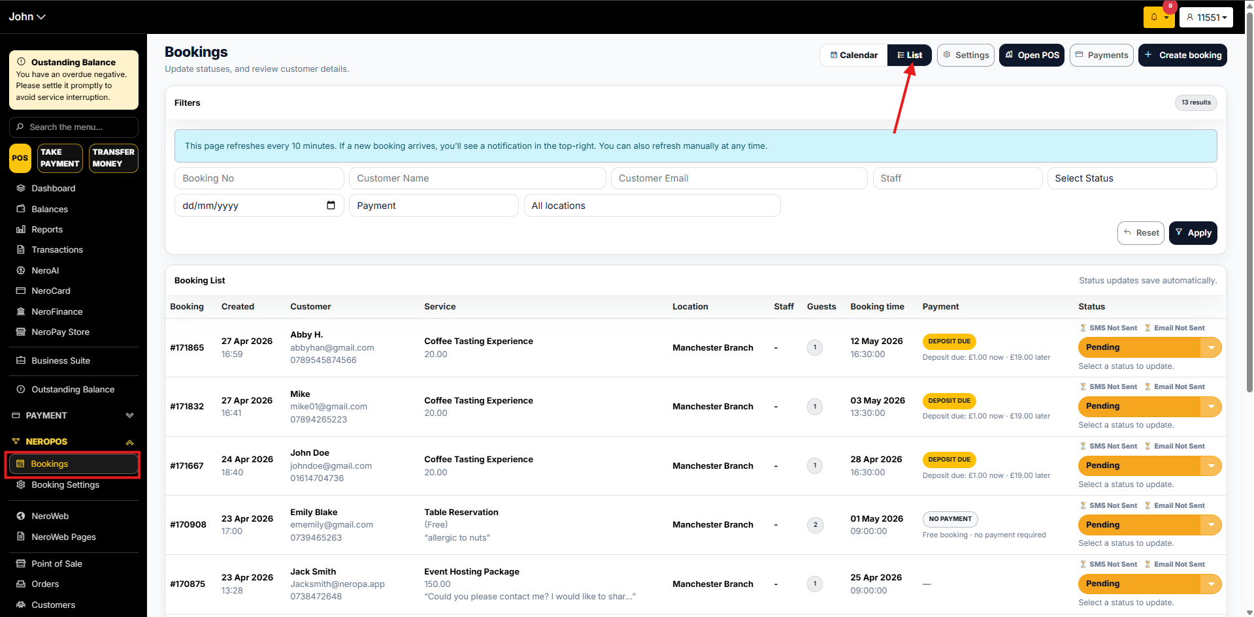Click the Create booking button
This screenshot has height=617, width=1254.
[x=1182, y=55]
